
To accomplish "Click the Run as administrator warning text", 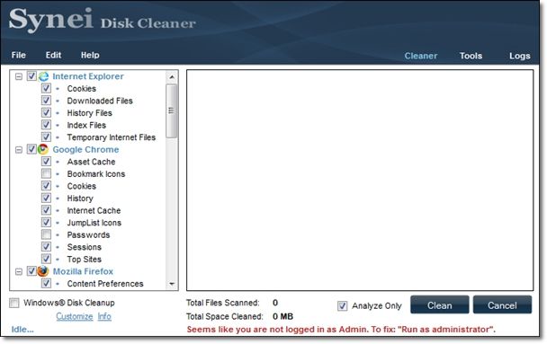I will [x=341, y=330].
